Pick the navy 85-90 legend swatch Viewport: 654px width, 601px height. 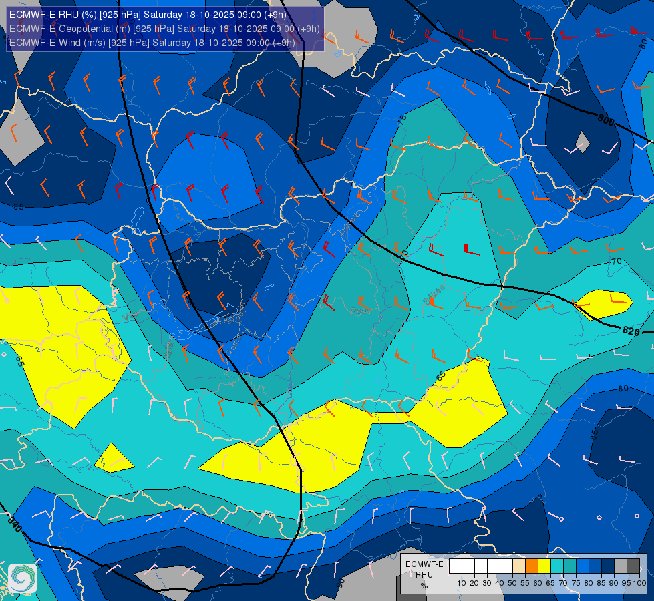click(608, 566)
